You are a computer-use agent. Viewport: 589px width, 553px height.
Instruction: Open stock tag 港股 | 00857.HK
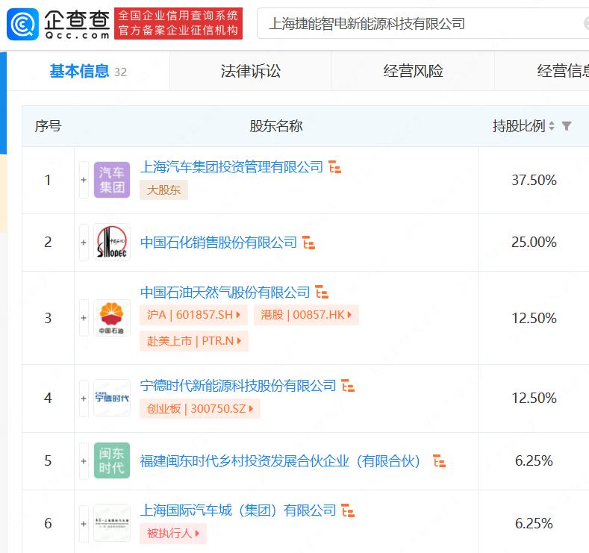[x=307, y=315]
